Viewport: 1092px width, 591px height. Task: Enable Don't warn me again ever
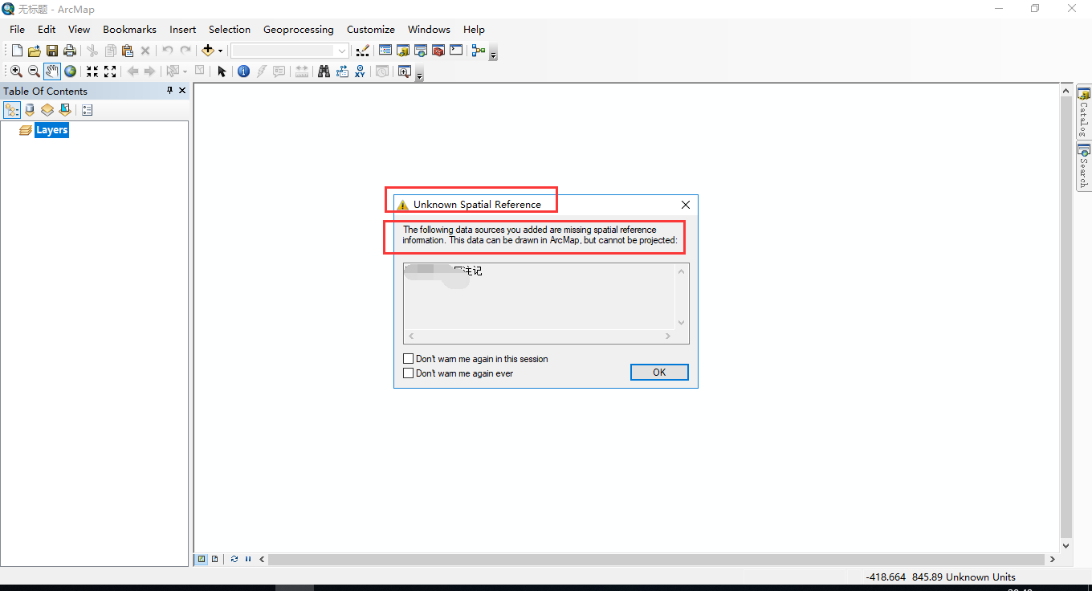tap(409, 373)
